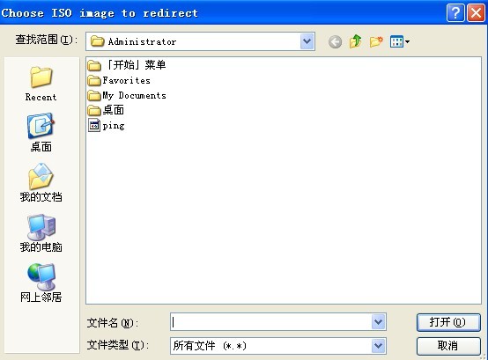Open 我的电脑 from the places bar
488x360 pixels.
(x=41, y=233)
